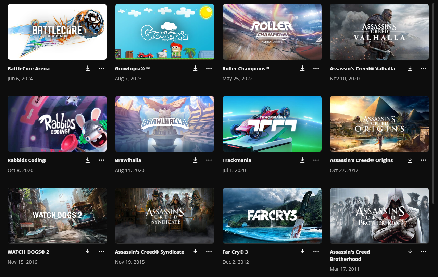Open ellipsis menu for Assassin's Creed Valhalla
Screen dimensions: 438x277
[424, 68]
